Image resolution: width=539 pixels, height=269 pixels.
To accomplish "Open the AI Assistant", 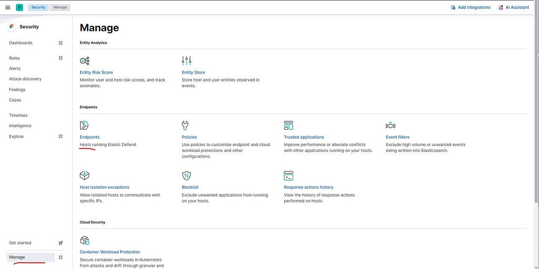I will coord(514,7).
